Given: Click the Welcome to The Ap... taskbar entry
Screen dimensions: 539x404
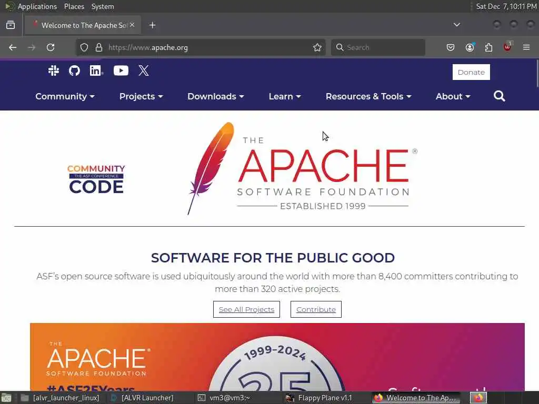Looking at the screenshot, I should tap(416, 398).
